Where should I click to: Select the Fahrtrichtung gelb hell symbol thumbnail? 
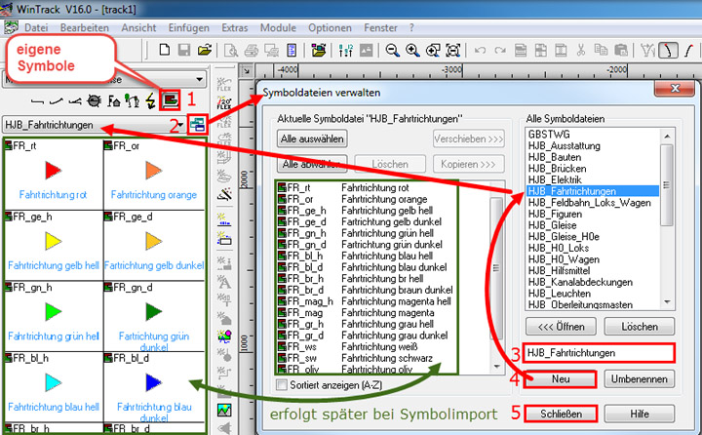pyautogui.click(x=54, y=245)
